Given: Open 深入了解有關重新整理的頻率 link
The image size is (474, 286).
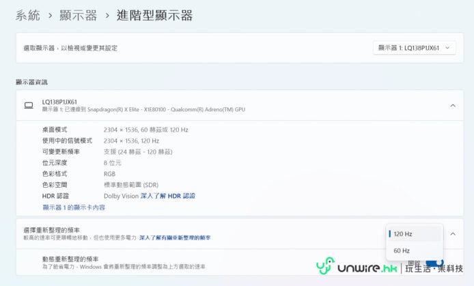Looking at the screenshot, I should pyautogui.click(x=175, y=238).
